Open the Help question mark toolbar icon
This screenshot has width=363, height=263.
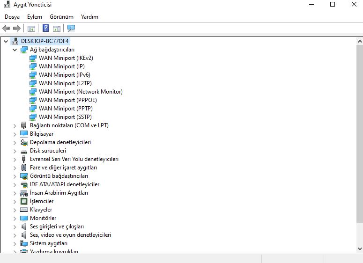pos(45,28)
